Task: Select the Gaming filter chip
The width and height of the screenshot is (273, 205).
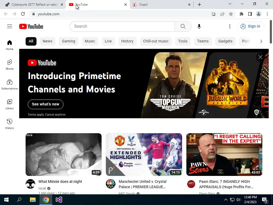Action: (69, 41)
